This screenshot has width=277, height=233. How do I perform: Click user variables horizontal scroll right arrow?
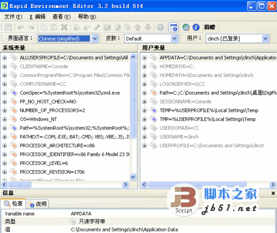(273, 185)
